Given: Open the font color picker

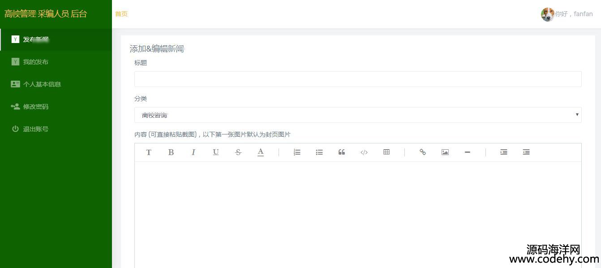Looking at the screenshot, I should [x=261, y=152].
